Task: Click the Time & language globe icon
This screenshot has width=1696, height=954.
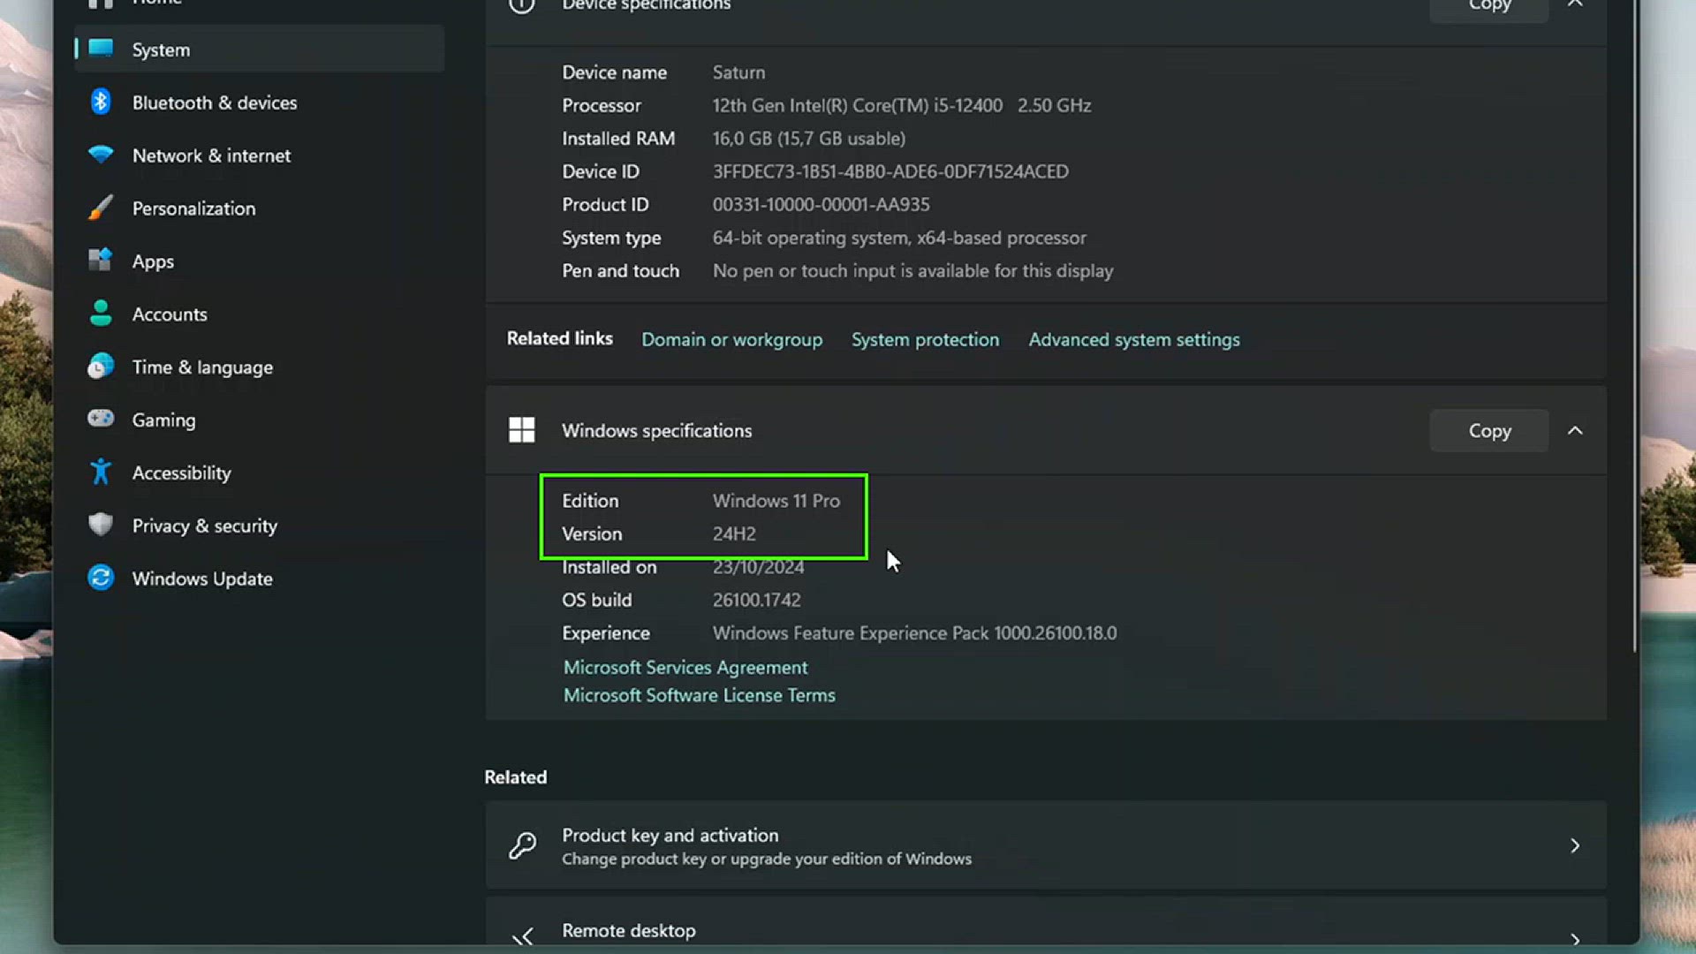Action: coord(101,366)
